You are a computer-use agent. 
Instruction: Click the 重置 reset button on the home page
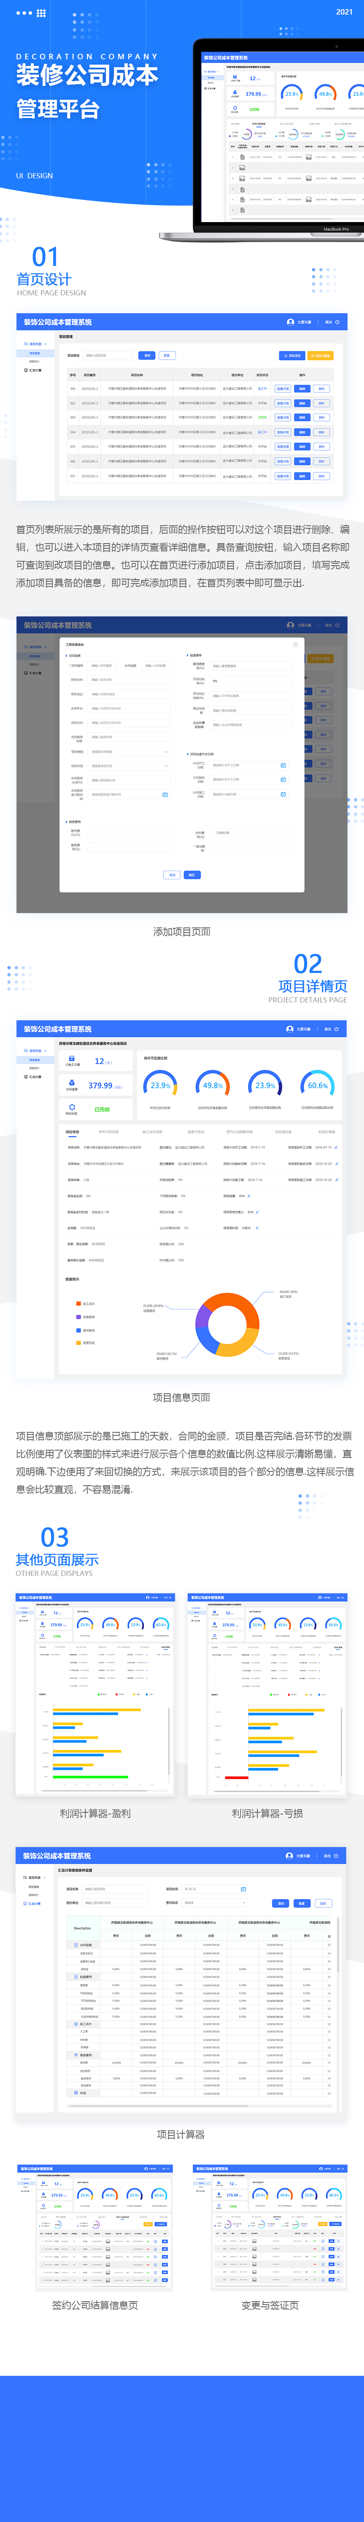coord(166,355)
